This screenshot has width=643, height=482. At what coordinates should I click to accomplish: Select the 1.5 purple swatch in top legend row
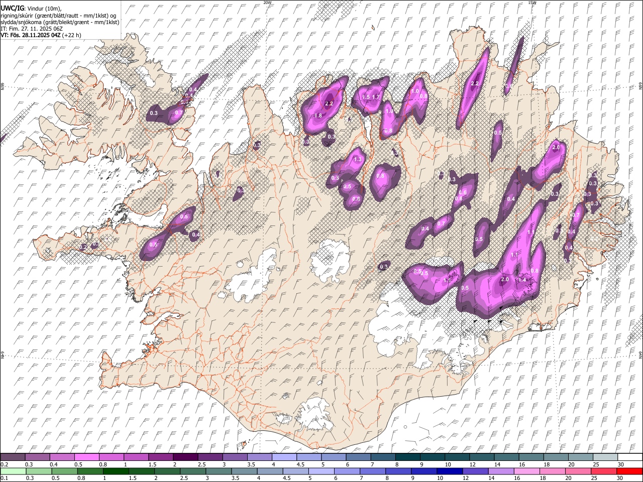161,457
